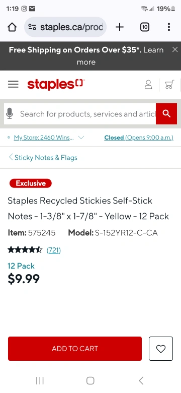This screenshot has width=181, height=393.
Task: Open the hamburger navigation menu
Action: tap(13, 84)
